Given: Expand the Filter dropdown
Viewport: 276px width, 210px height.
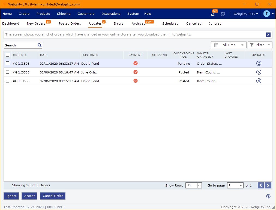Looking at the screenshot, I should click(260, 45).
